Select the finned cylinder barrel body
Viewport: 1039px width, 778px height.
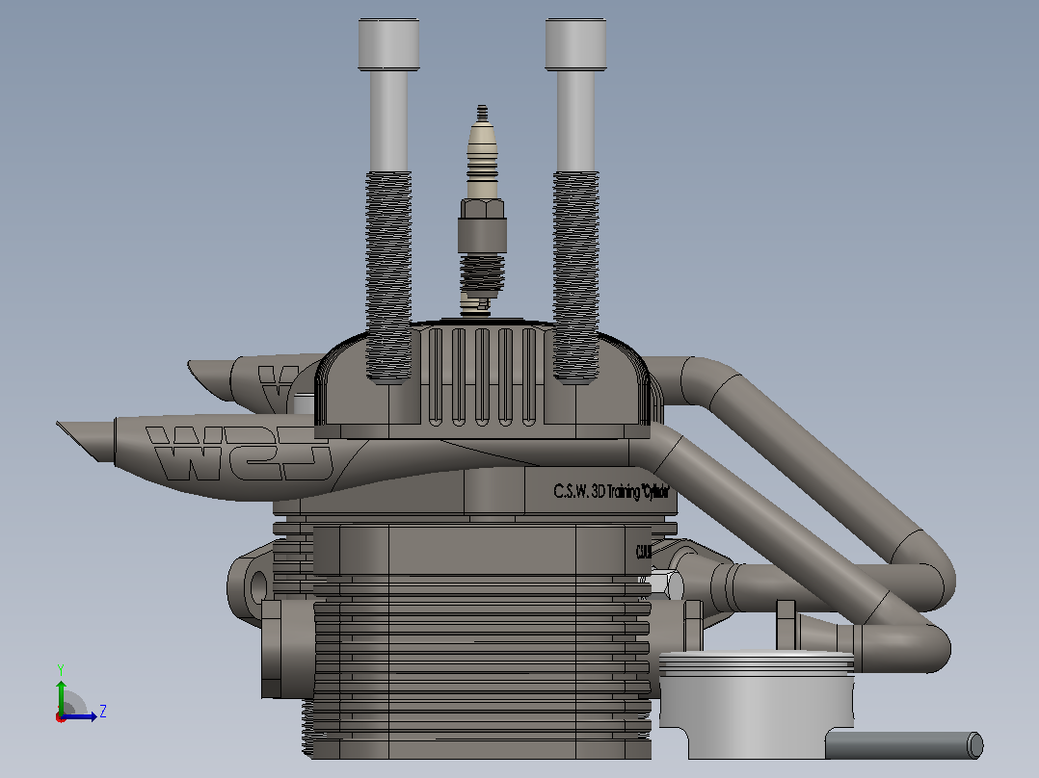tap(482, 641)
